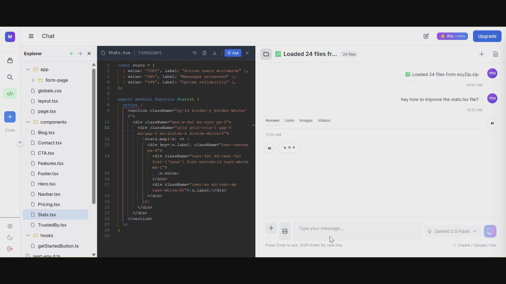Toggle dark mode moon icon
Image resolution: width=506 pixels, height=284 pixels.
(x=10, y=238)
